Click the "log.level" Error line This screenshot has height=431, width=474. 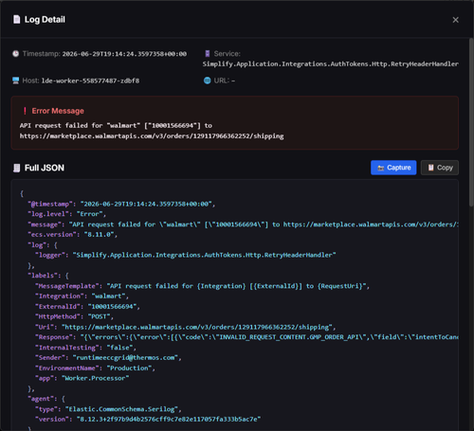pyautogui.click(x=67, y=214)
